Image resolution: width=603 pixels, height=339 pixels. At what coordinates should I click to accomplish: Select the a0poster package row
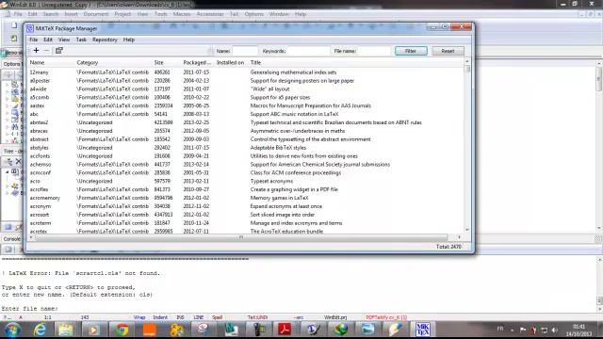point(246,81)
